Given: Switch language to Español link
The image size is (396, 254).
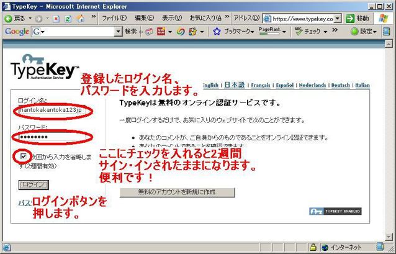Looking at the screenshot, I should [285, 85].
